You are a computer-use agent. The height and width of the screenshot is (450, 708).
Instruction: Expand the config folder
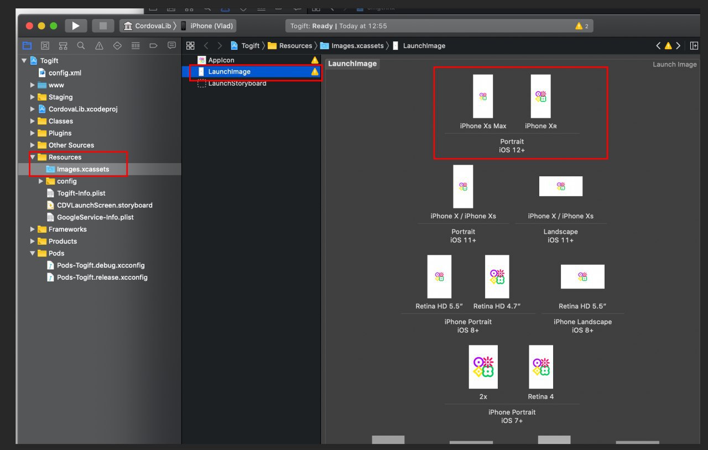[41, 181]
